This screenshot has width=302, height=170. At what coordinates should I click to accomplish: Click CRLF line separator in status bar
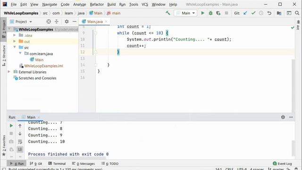[x=229, y=169]
